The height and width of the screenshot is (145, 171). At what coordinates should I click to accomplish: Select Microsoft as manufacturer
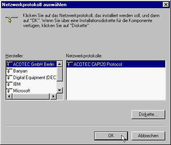pyautogui.click(x=22, y=91)
